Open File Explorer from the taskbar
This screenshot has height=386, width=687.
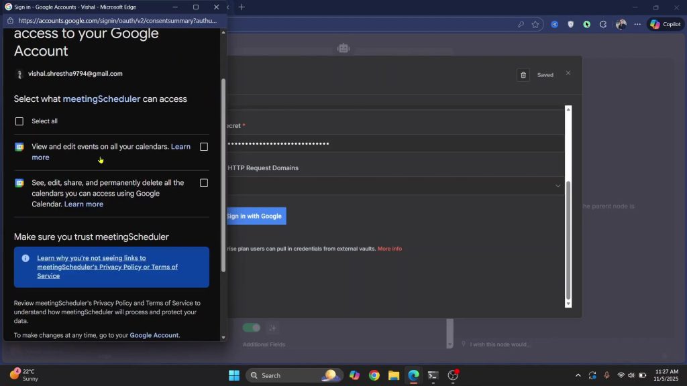tap(394, 375)
